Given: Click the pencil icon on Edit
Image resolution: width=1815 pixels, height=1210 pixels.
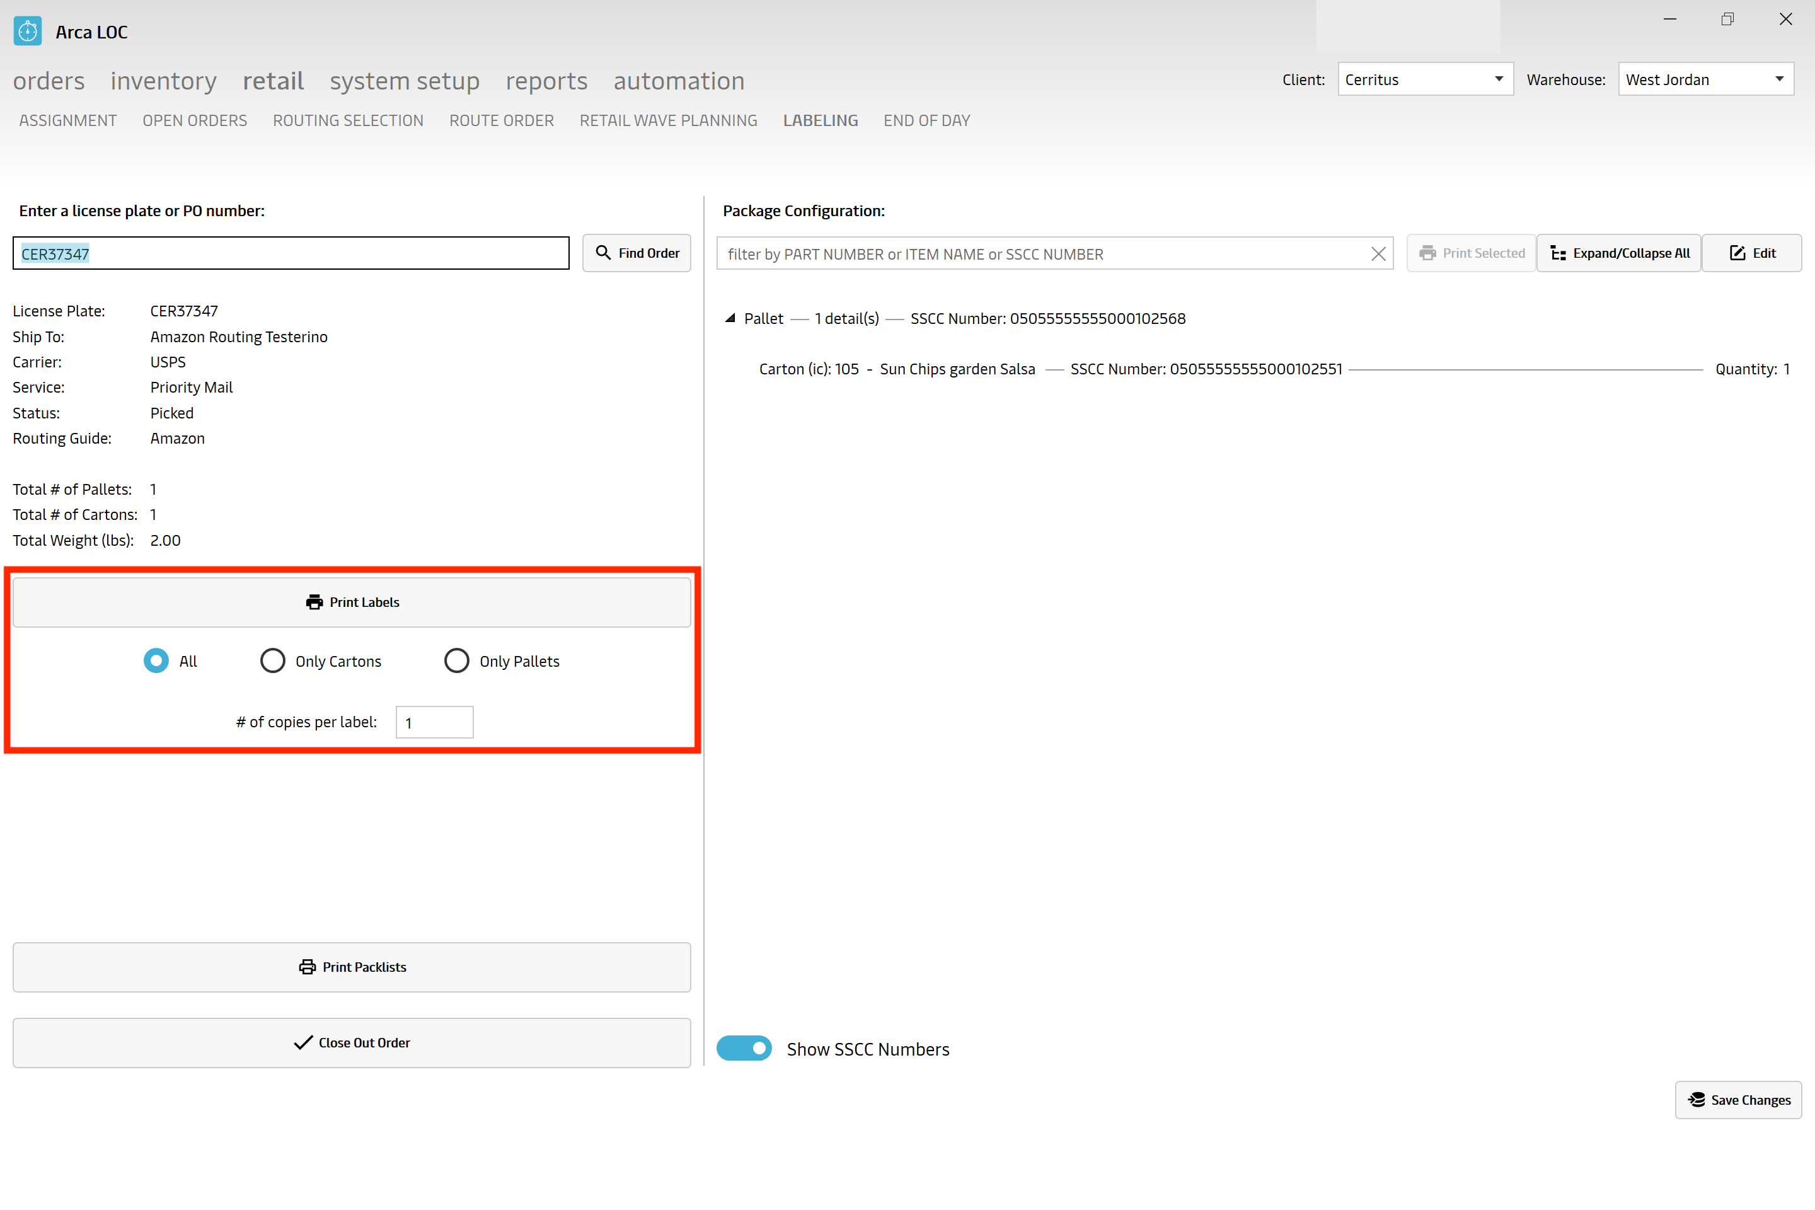Looking at the screenshot, I should [1738, 253].
